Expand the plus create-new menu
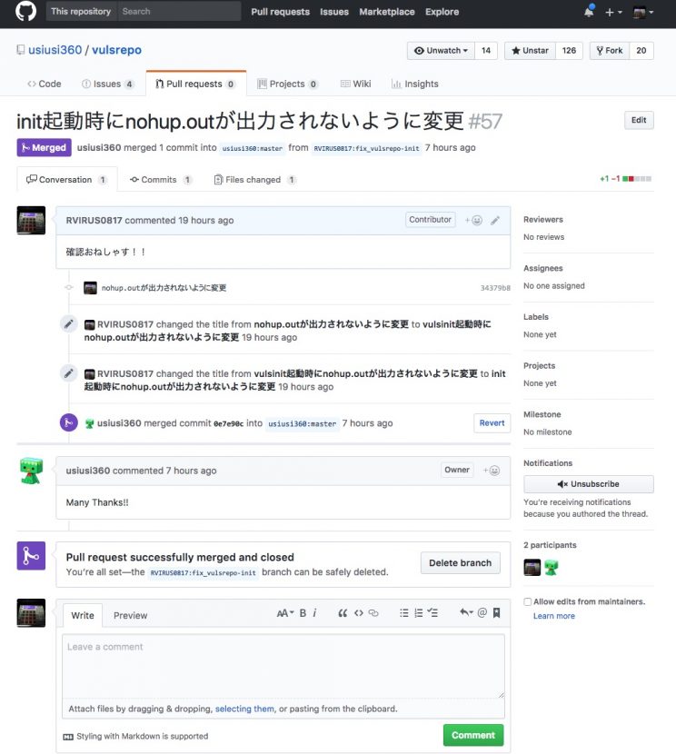 tap(613, 12)
